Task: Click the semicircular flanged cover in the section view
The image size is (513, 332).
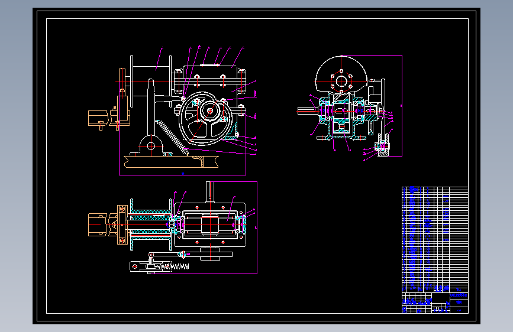Action: click(341, 74)
